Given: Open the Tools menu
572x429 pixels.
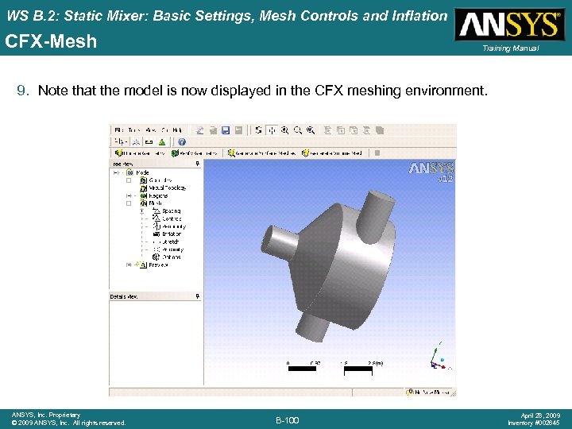Looking at the screenshot, I should pyautogui.click(x=134, y=130).
